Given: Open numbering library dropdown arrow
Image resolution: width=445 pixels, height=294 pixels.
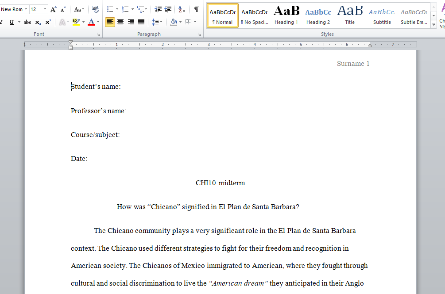Looking at the screenshot, I should pos(132,9).
